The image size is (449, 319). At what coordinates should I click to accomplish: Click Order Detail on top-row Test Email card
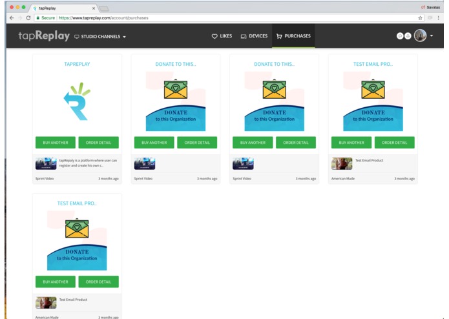pyautogui.click(x=394, y=143)
